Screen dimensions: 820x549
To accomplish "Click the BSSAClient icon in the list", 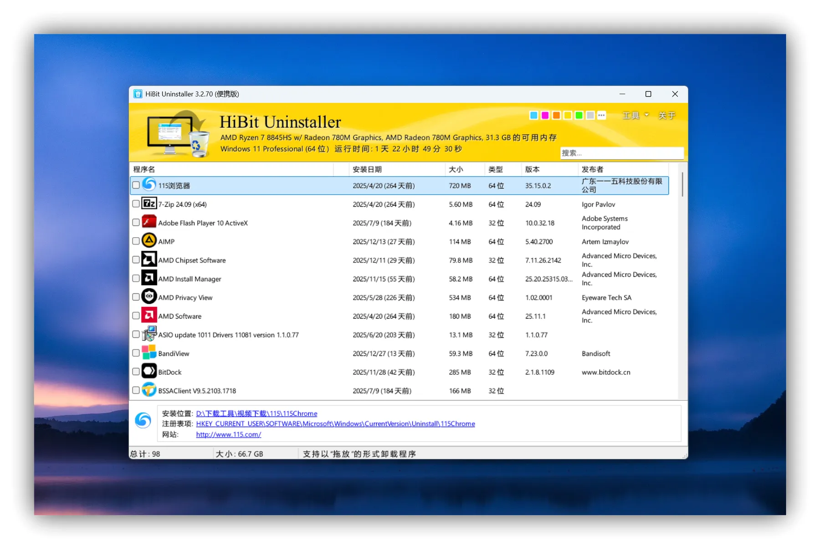I will point(149,390).
